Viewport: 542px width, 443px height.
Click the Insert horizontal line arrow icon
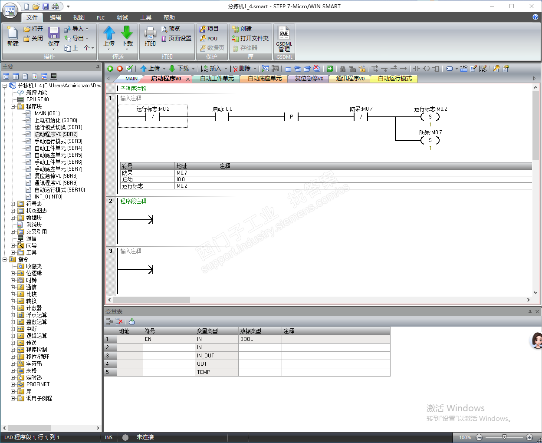click(x=404, y=69)
